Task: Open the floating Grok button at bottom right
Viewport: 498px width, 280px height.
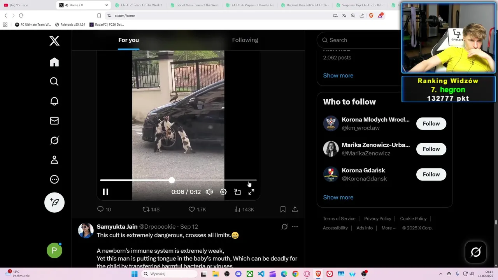Action: pos(475,252)
